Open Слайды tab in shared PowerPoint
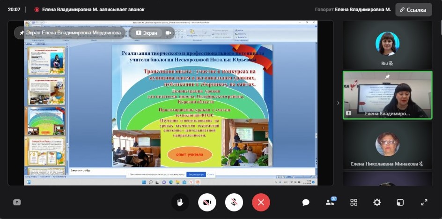Screen dimensions: 442x219 tap(29, 44)
